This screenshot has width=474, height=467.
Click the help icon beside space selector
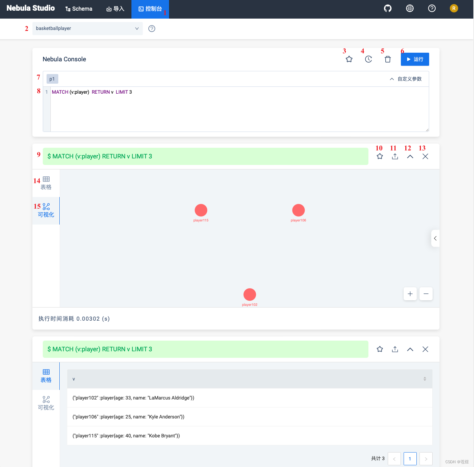[x=152, y=29]
